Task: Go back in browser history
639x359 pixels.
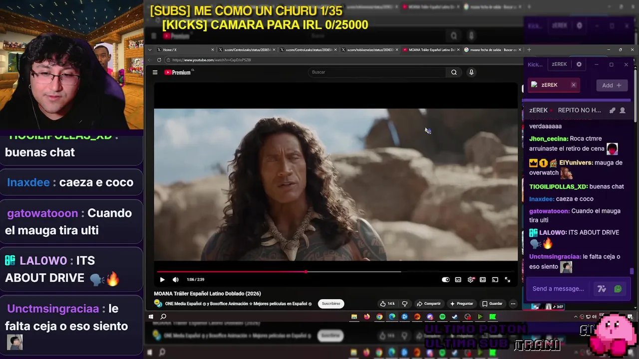Action: pyautogui.click(x=149, y=60)
